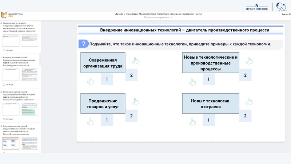Click the slide heading Внедрение инновационных технологий
The image size is (291, 164).
[x=185, y=30]
